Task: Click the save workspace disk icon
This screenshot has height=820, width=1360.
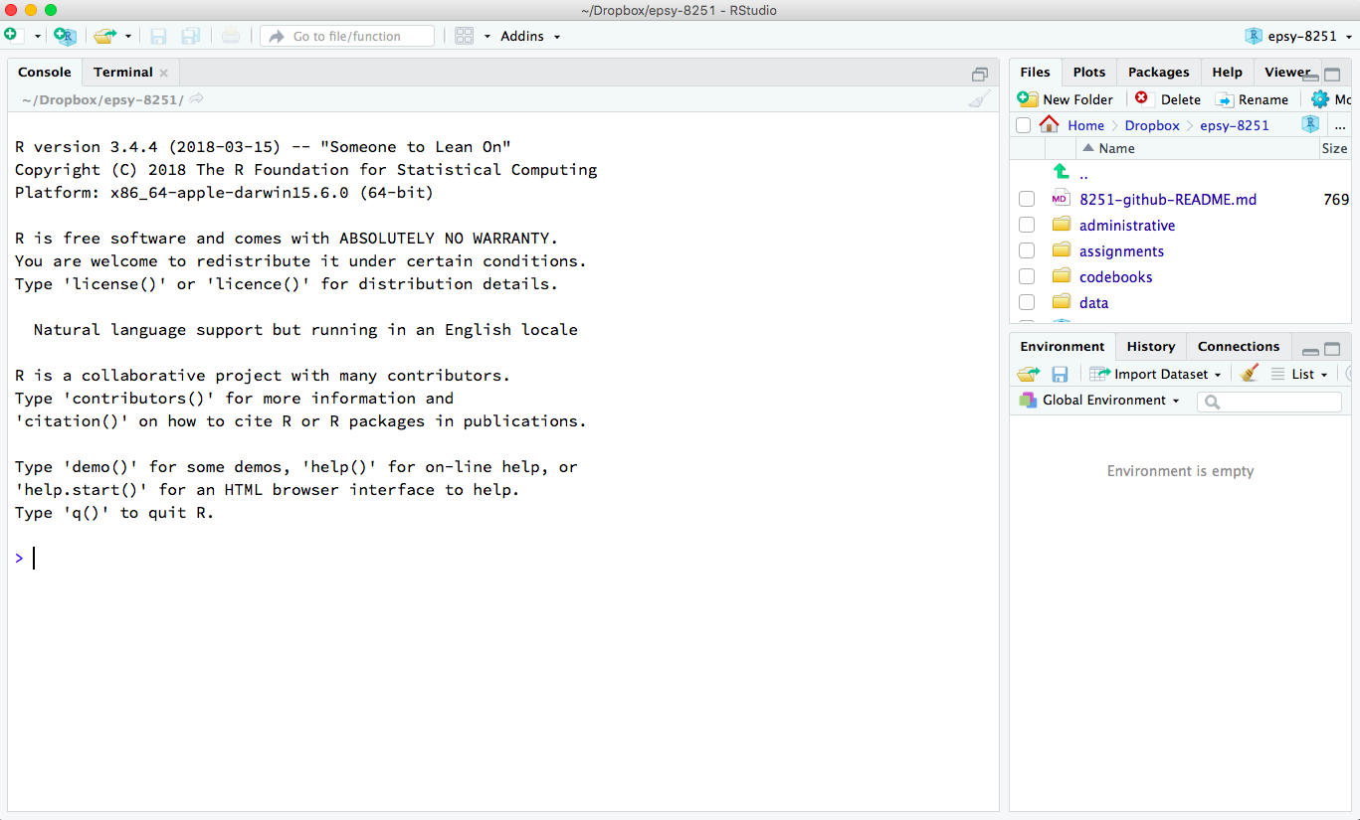Action: click(1060, 374)
